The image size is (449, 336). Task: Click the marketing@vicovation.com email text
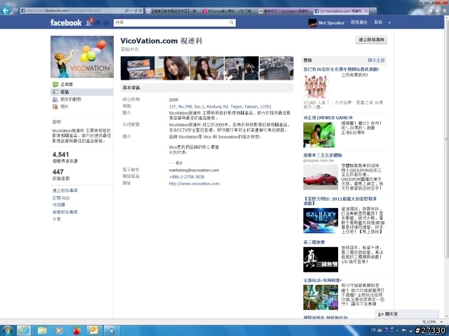point(194,170)
